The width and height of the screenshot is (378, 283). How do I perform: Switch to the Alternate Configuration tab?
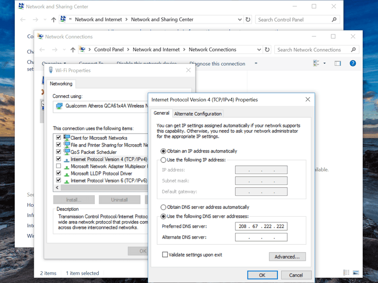click(x=198, y=114)
